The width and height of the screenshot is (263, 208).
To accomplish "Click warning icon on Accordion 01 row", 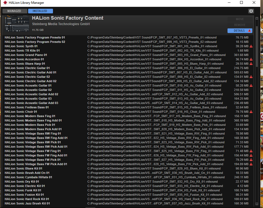I will [x=251, y=59].
